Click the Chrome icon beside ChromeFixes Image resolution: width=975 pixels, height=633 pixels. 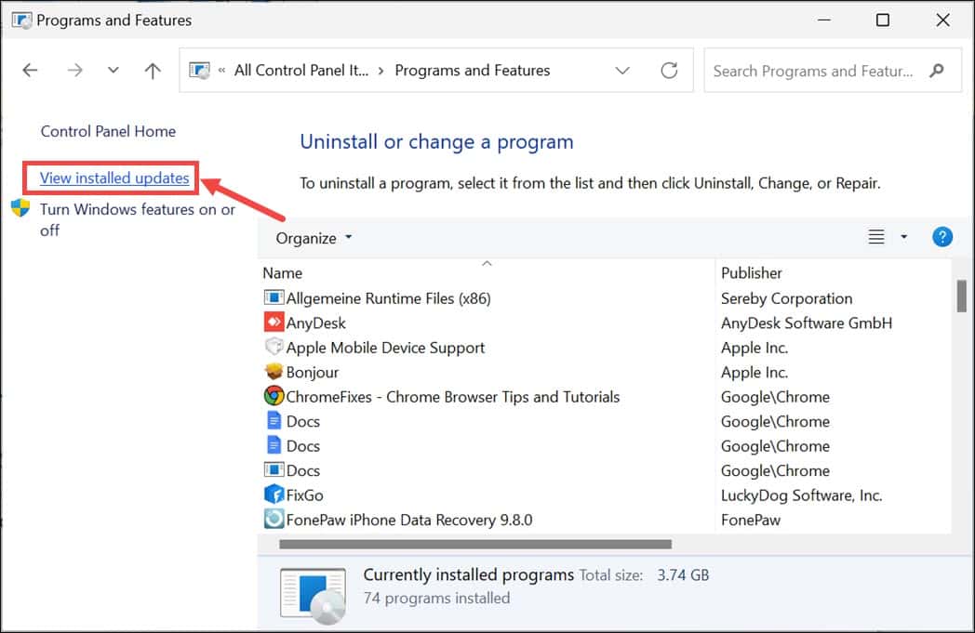click(274, 396)
